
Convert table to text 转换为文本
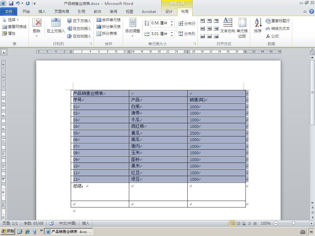click(x=278, y=29)
